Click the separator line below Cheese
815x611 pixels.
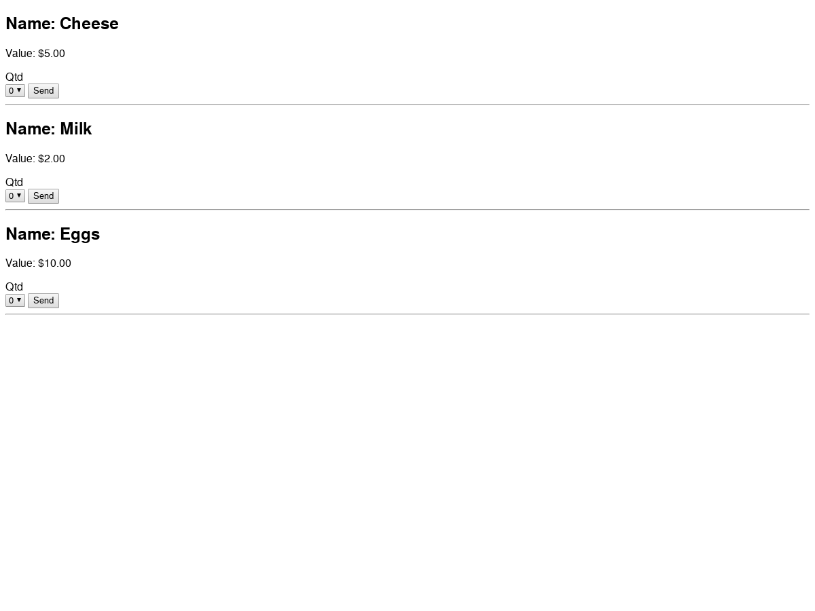(407, 105)
